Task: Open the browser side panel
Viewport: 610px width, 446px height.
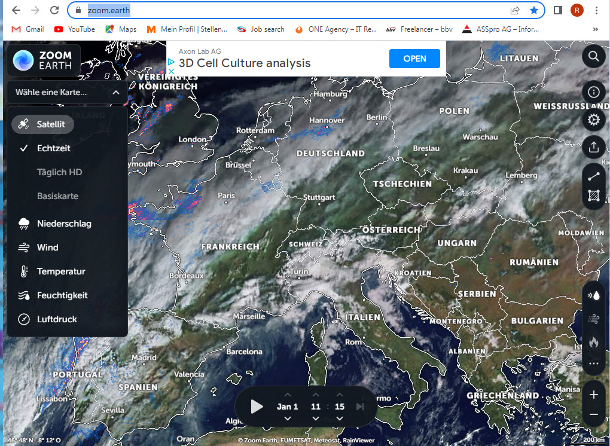Action: click(x=558, y=10)
